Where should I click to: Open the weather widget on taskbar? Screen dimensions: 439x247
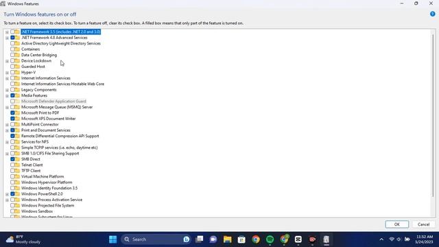coord(23,239)
